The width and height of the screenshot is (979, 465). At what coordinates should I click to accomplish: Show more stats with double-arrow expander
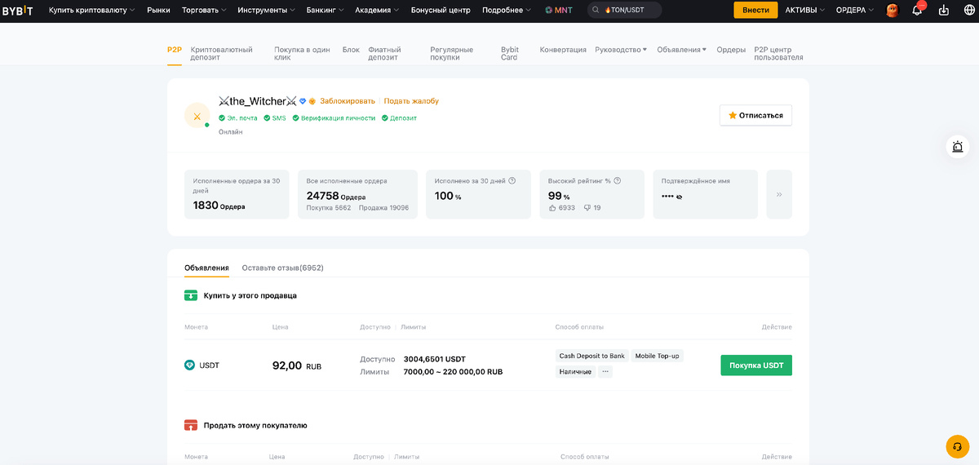tap(779, 194)
